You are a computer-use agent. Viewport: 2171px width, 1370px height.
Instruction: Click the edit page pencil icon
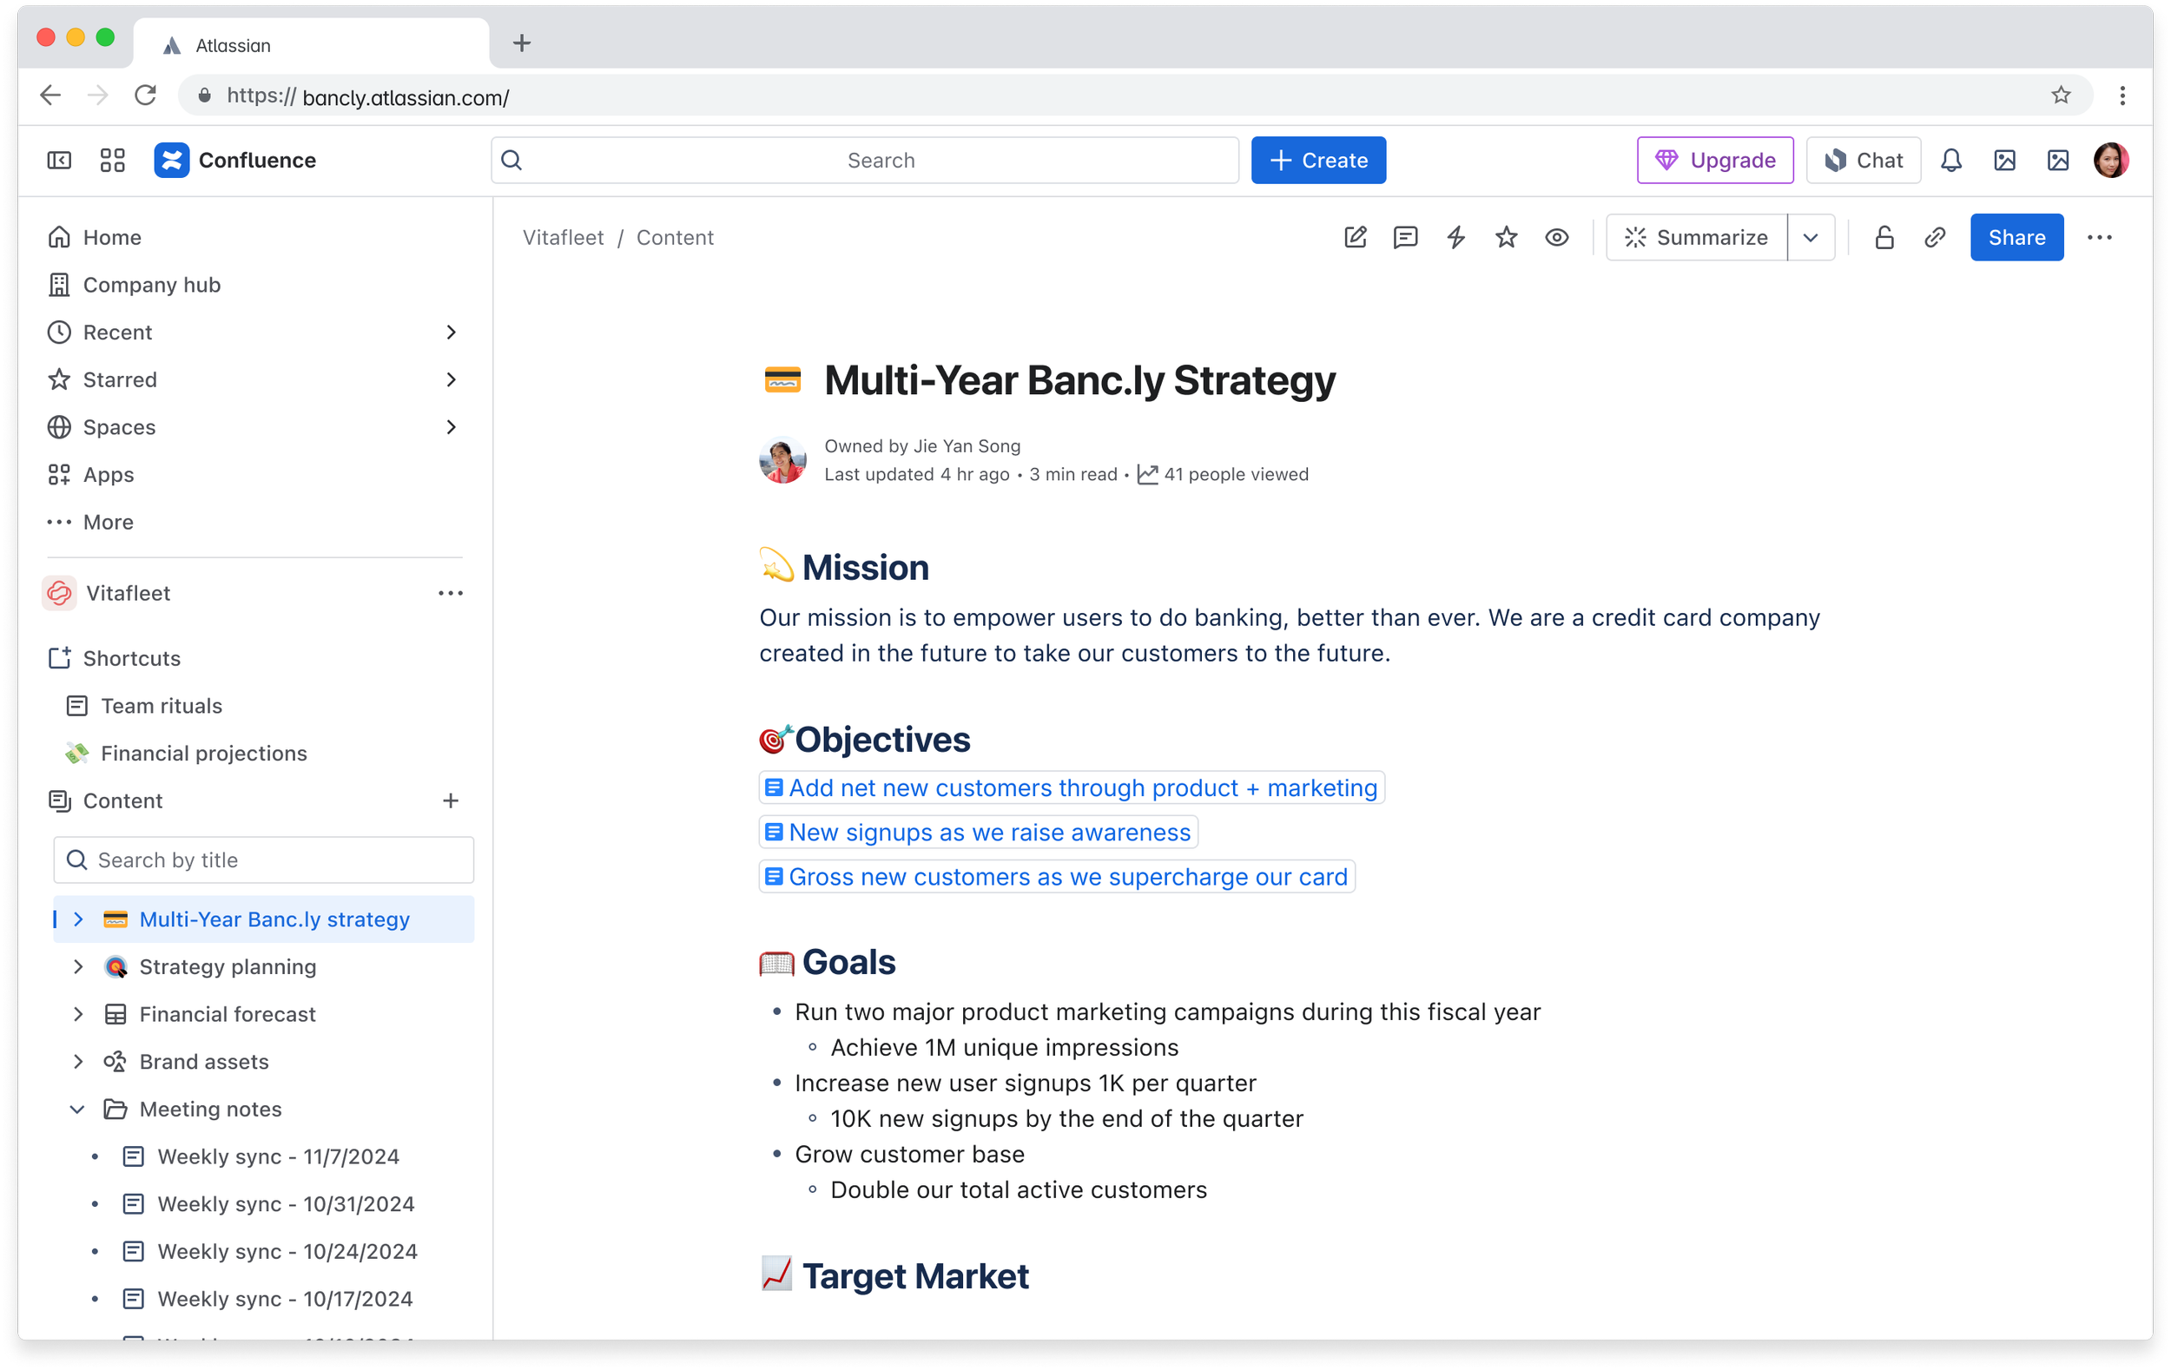[1355, 237]
